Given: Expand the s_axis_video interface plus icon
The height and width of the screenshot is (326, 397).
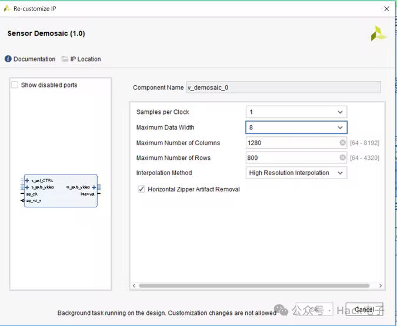Looking at the screenshot, I should pos(27,187).
